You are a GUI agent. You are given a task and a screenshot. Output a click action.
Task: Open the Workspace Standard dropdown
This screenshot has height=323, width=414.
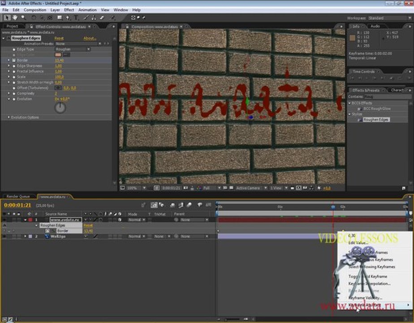pyautogui.click(x=389, y=18)
